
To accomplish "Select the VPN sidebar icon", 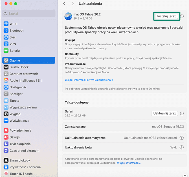I will [x=6, y=44].
